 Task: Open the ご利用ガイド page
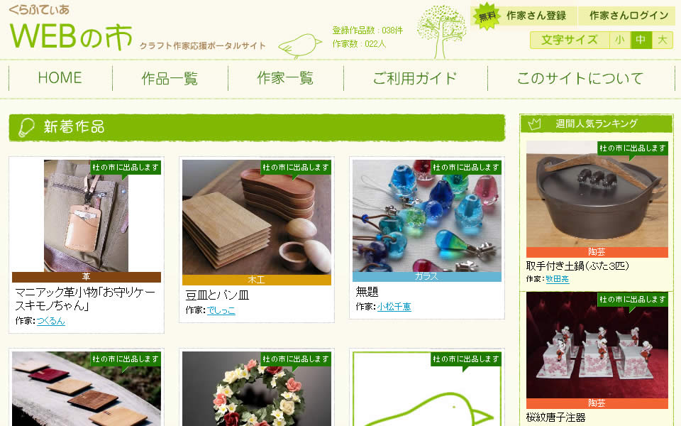tap(415, 78)
